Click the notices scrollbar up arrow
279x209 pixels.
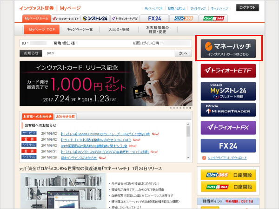pyautogui.click(x=188, y=124)
